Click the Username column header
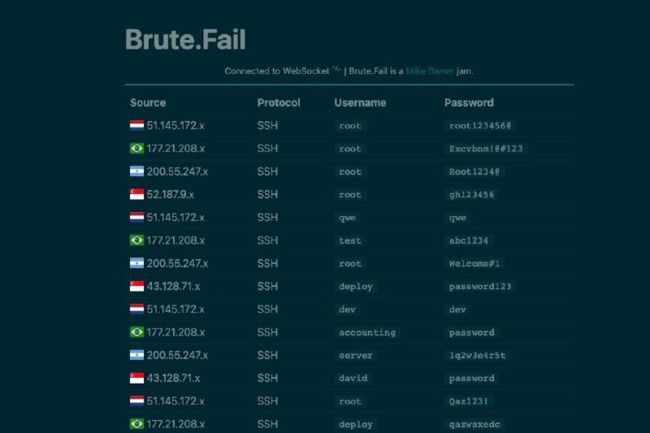The image size is (650, 433). click(x=360, y=102)
